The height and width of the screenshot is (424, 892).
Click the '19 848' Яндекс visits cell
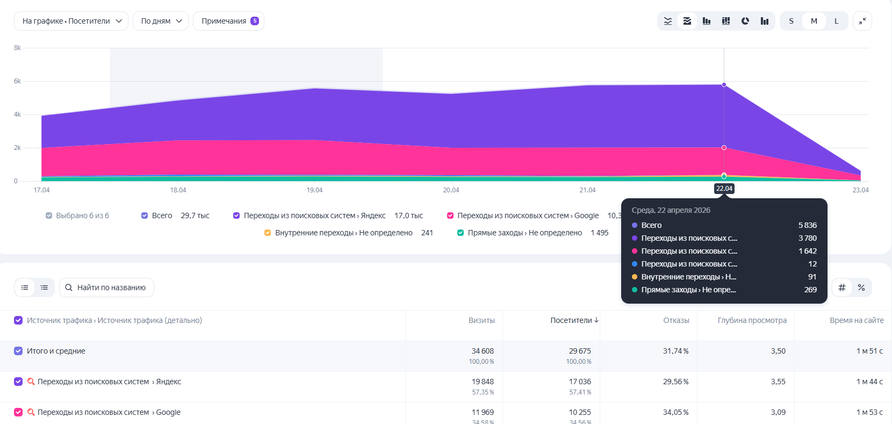(x=483, y=382)
